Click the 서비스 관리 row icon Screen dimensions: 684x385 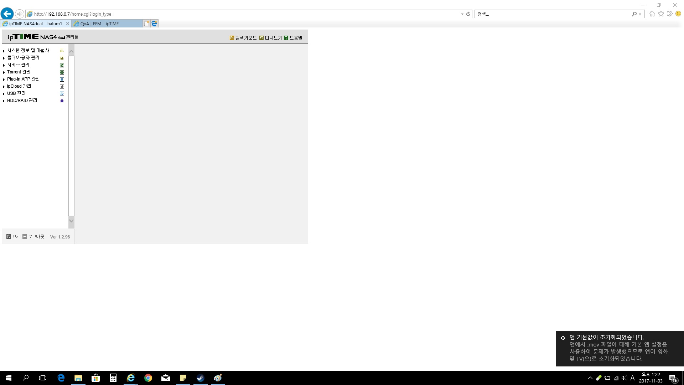pos(62,65)
